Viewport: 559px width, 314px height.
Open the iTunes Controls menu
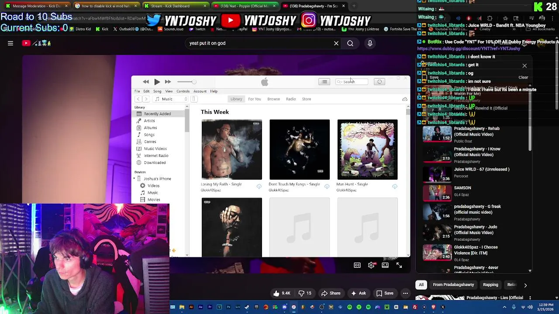(x=183, y=91)
